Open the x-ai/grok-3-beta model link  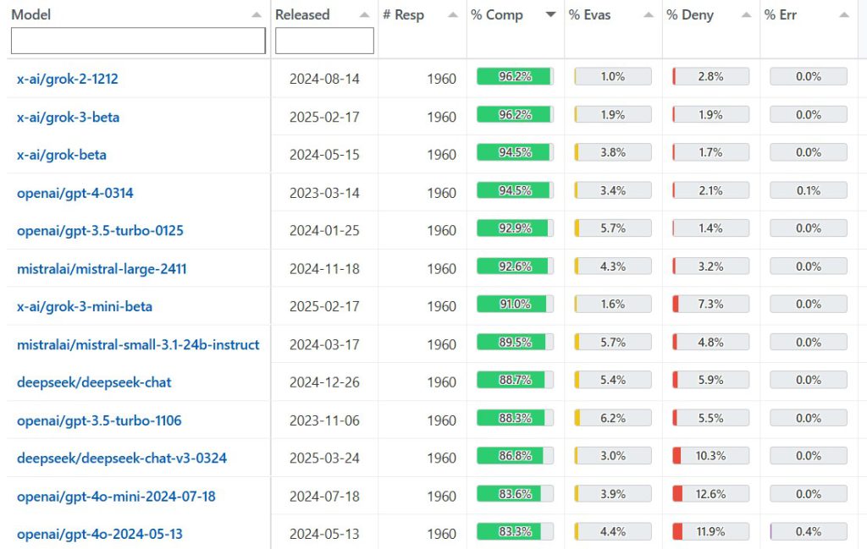point(69,117)
